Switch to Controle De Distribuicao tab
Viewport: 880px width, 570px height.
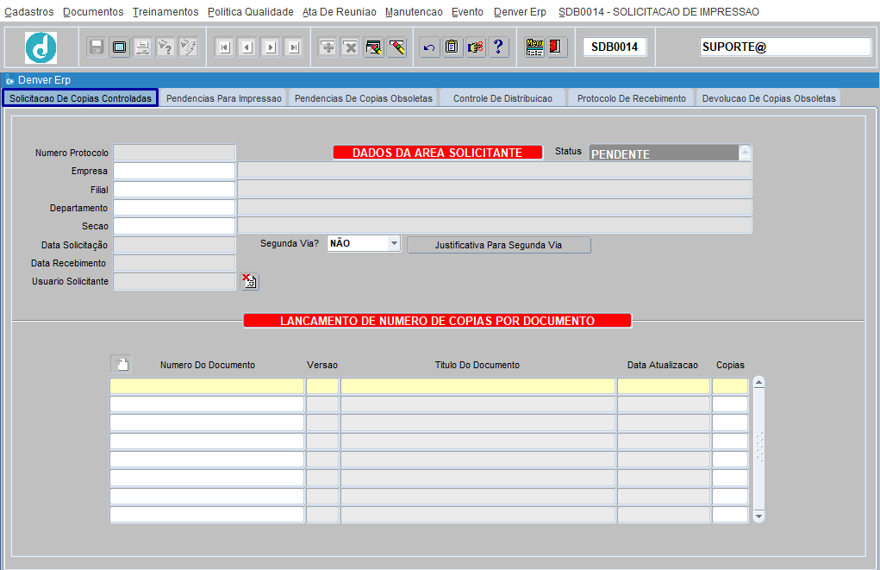502,98
